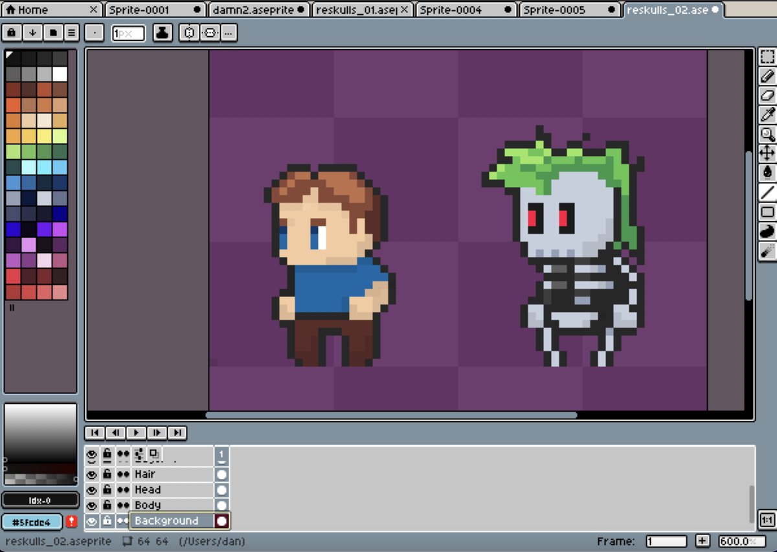Hide the Hair layer

pyautogui.click(x=92, y=474)
